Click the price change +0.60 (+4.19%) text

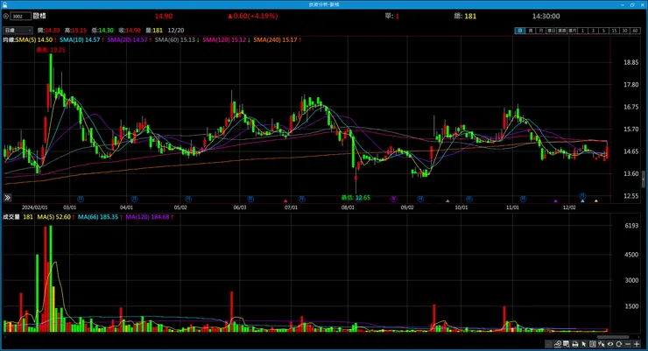(x=252, y=16)
